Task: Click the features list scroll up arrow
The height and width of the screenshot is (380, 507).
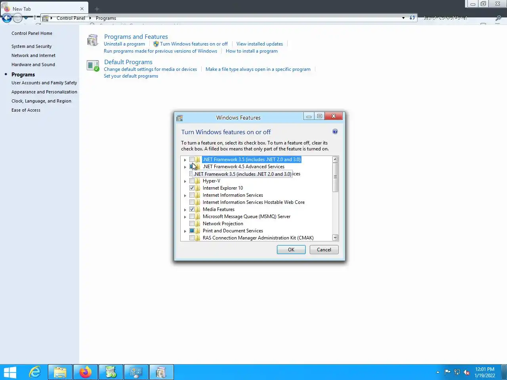Action: click(x=335, y=159)
